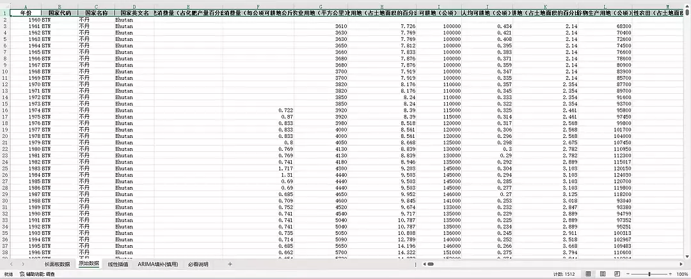The image size is (691, 279).
Task: Switch to the 长面板数据 sheet tab
Action: (x=57, y=264)
